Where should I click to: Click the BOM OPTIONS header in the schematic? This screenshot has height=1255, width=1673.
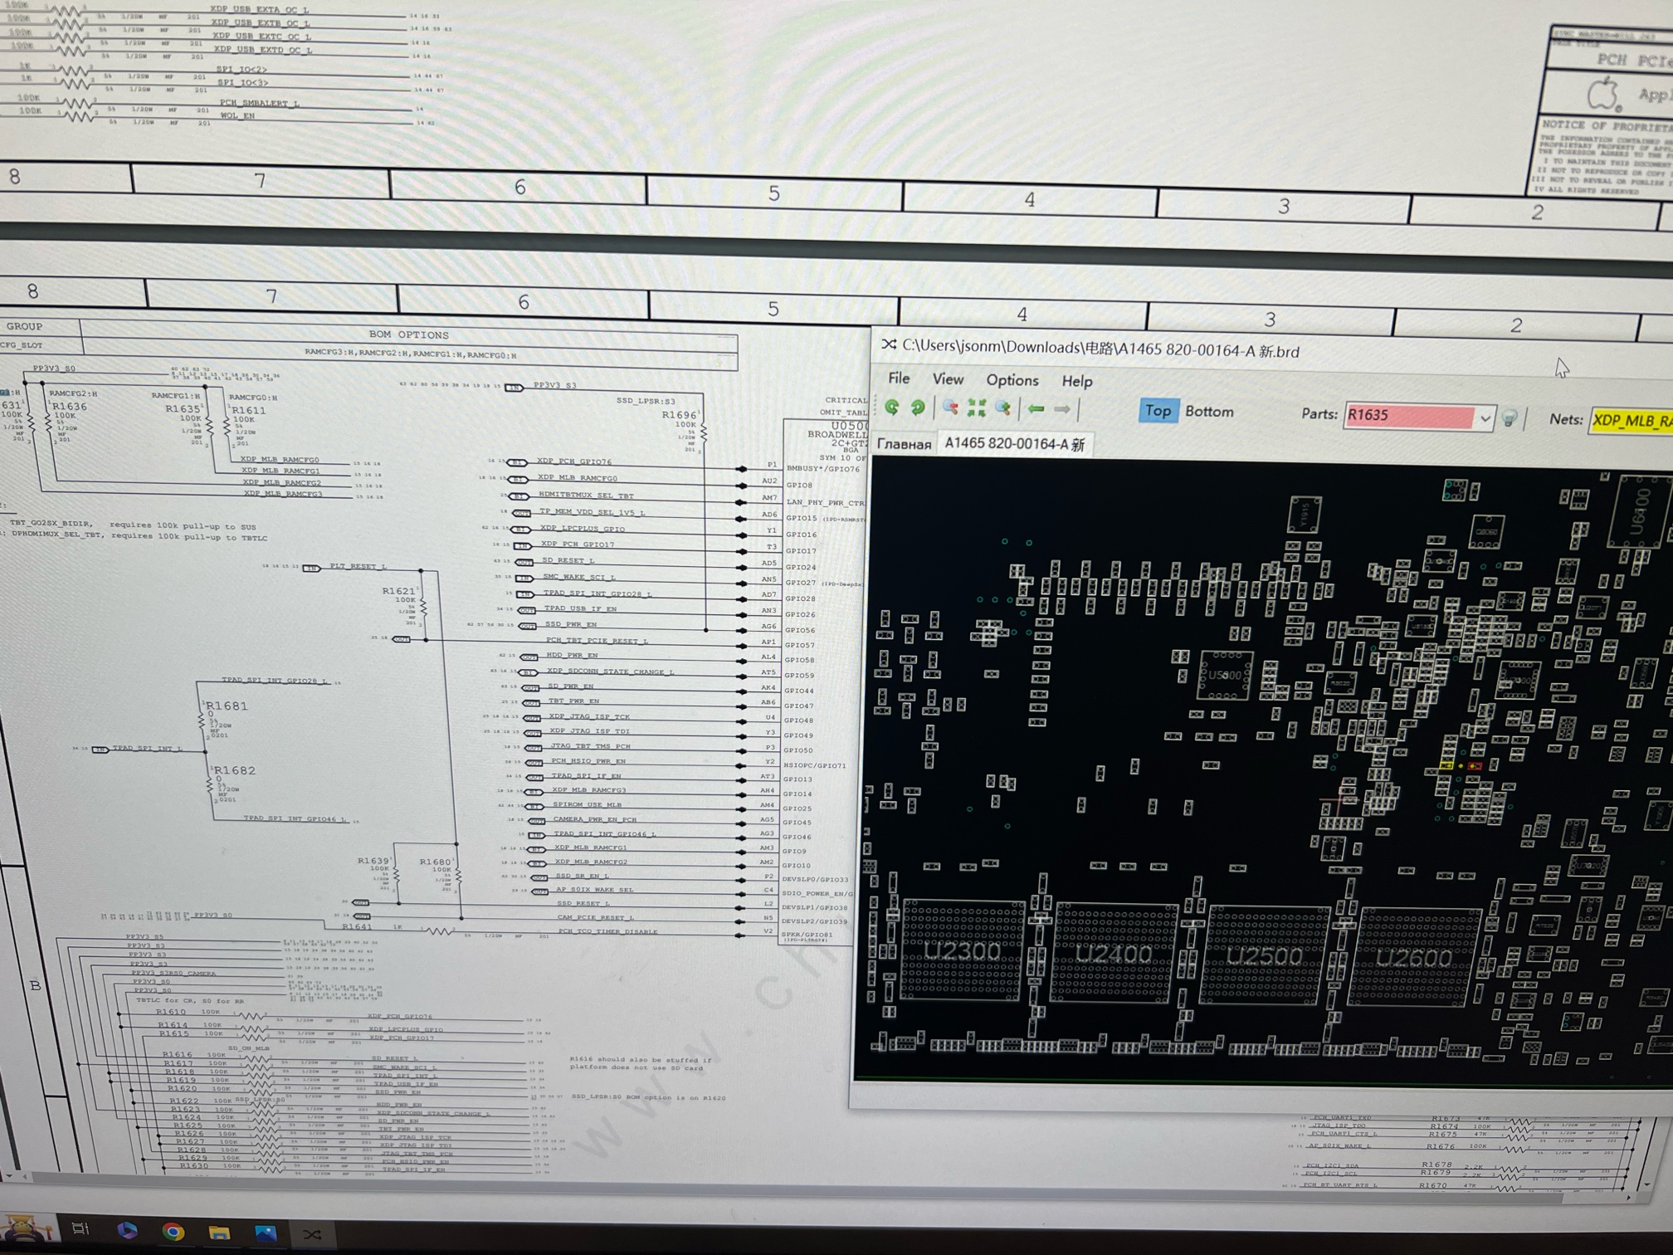408,335
